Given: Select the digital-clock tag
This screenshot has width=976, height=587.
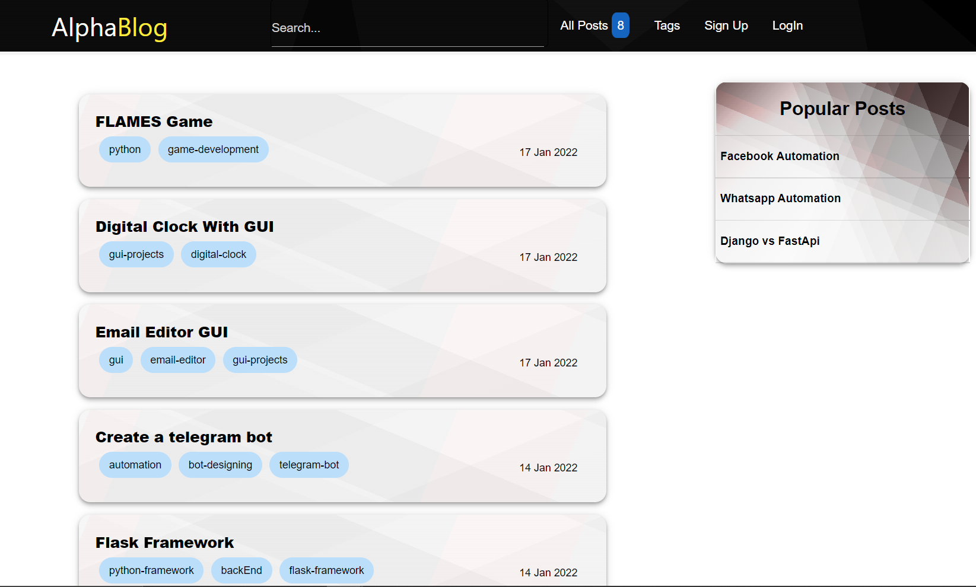Looking at the screenshot, I should [x=218, y=254].
